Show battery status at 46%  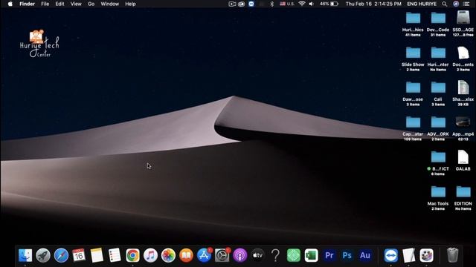(x=329, y=4)
